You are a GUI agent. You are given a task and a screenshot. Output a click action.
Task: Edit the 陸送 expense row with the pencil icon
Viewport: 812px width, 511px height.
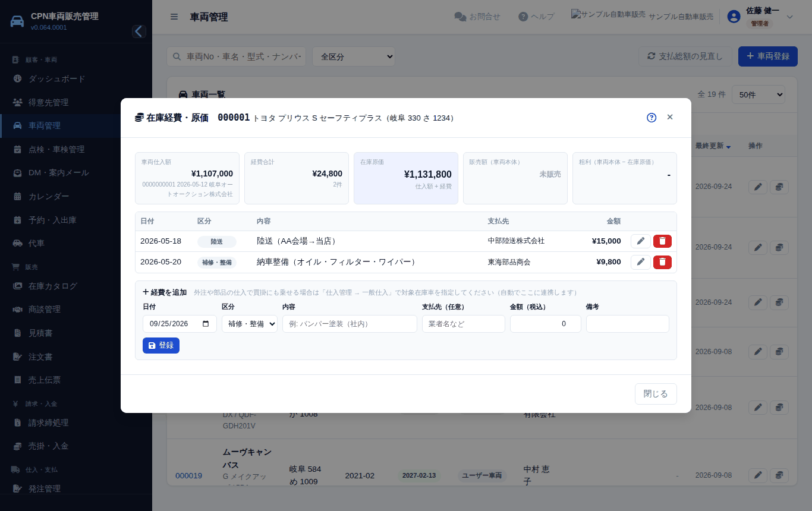tap(641, 241)
